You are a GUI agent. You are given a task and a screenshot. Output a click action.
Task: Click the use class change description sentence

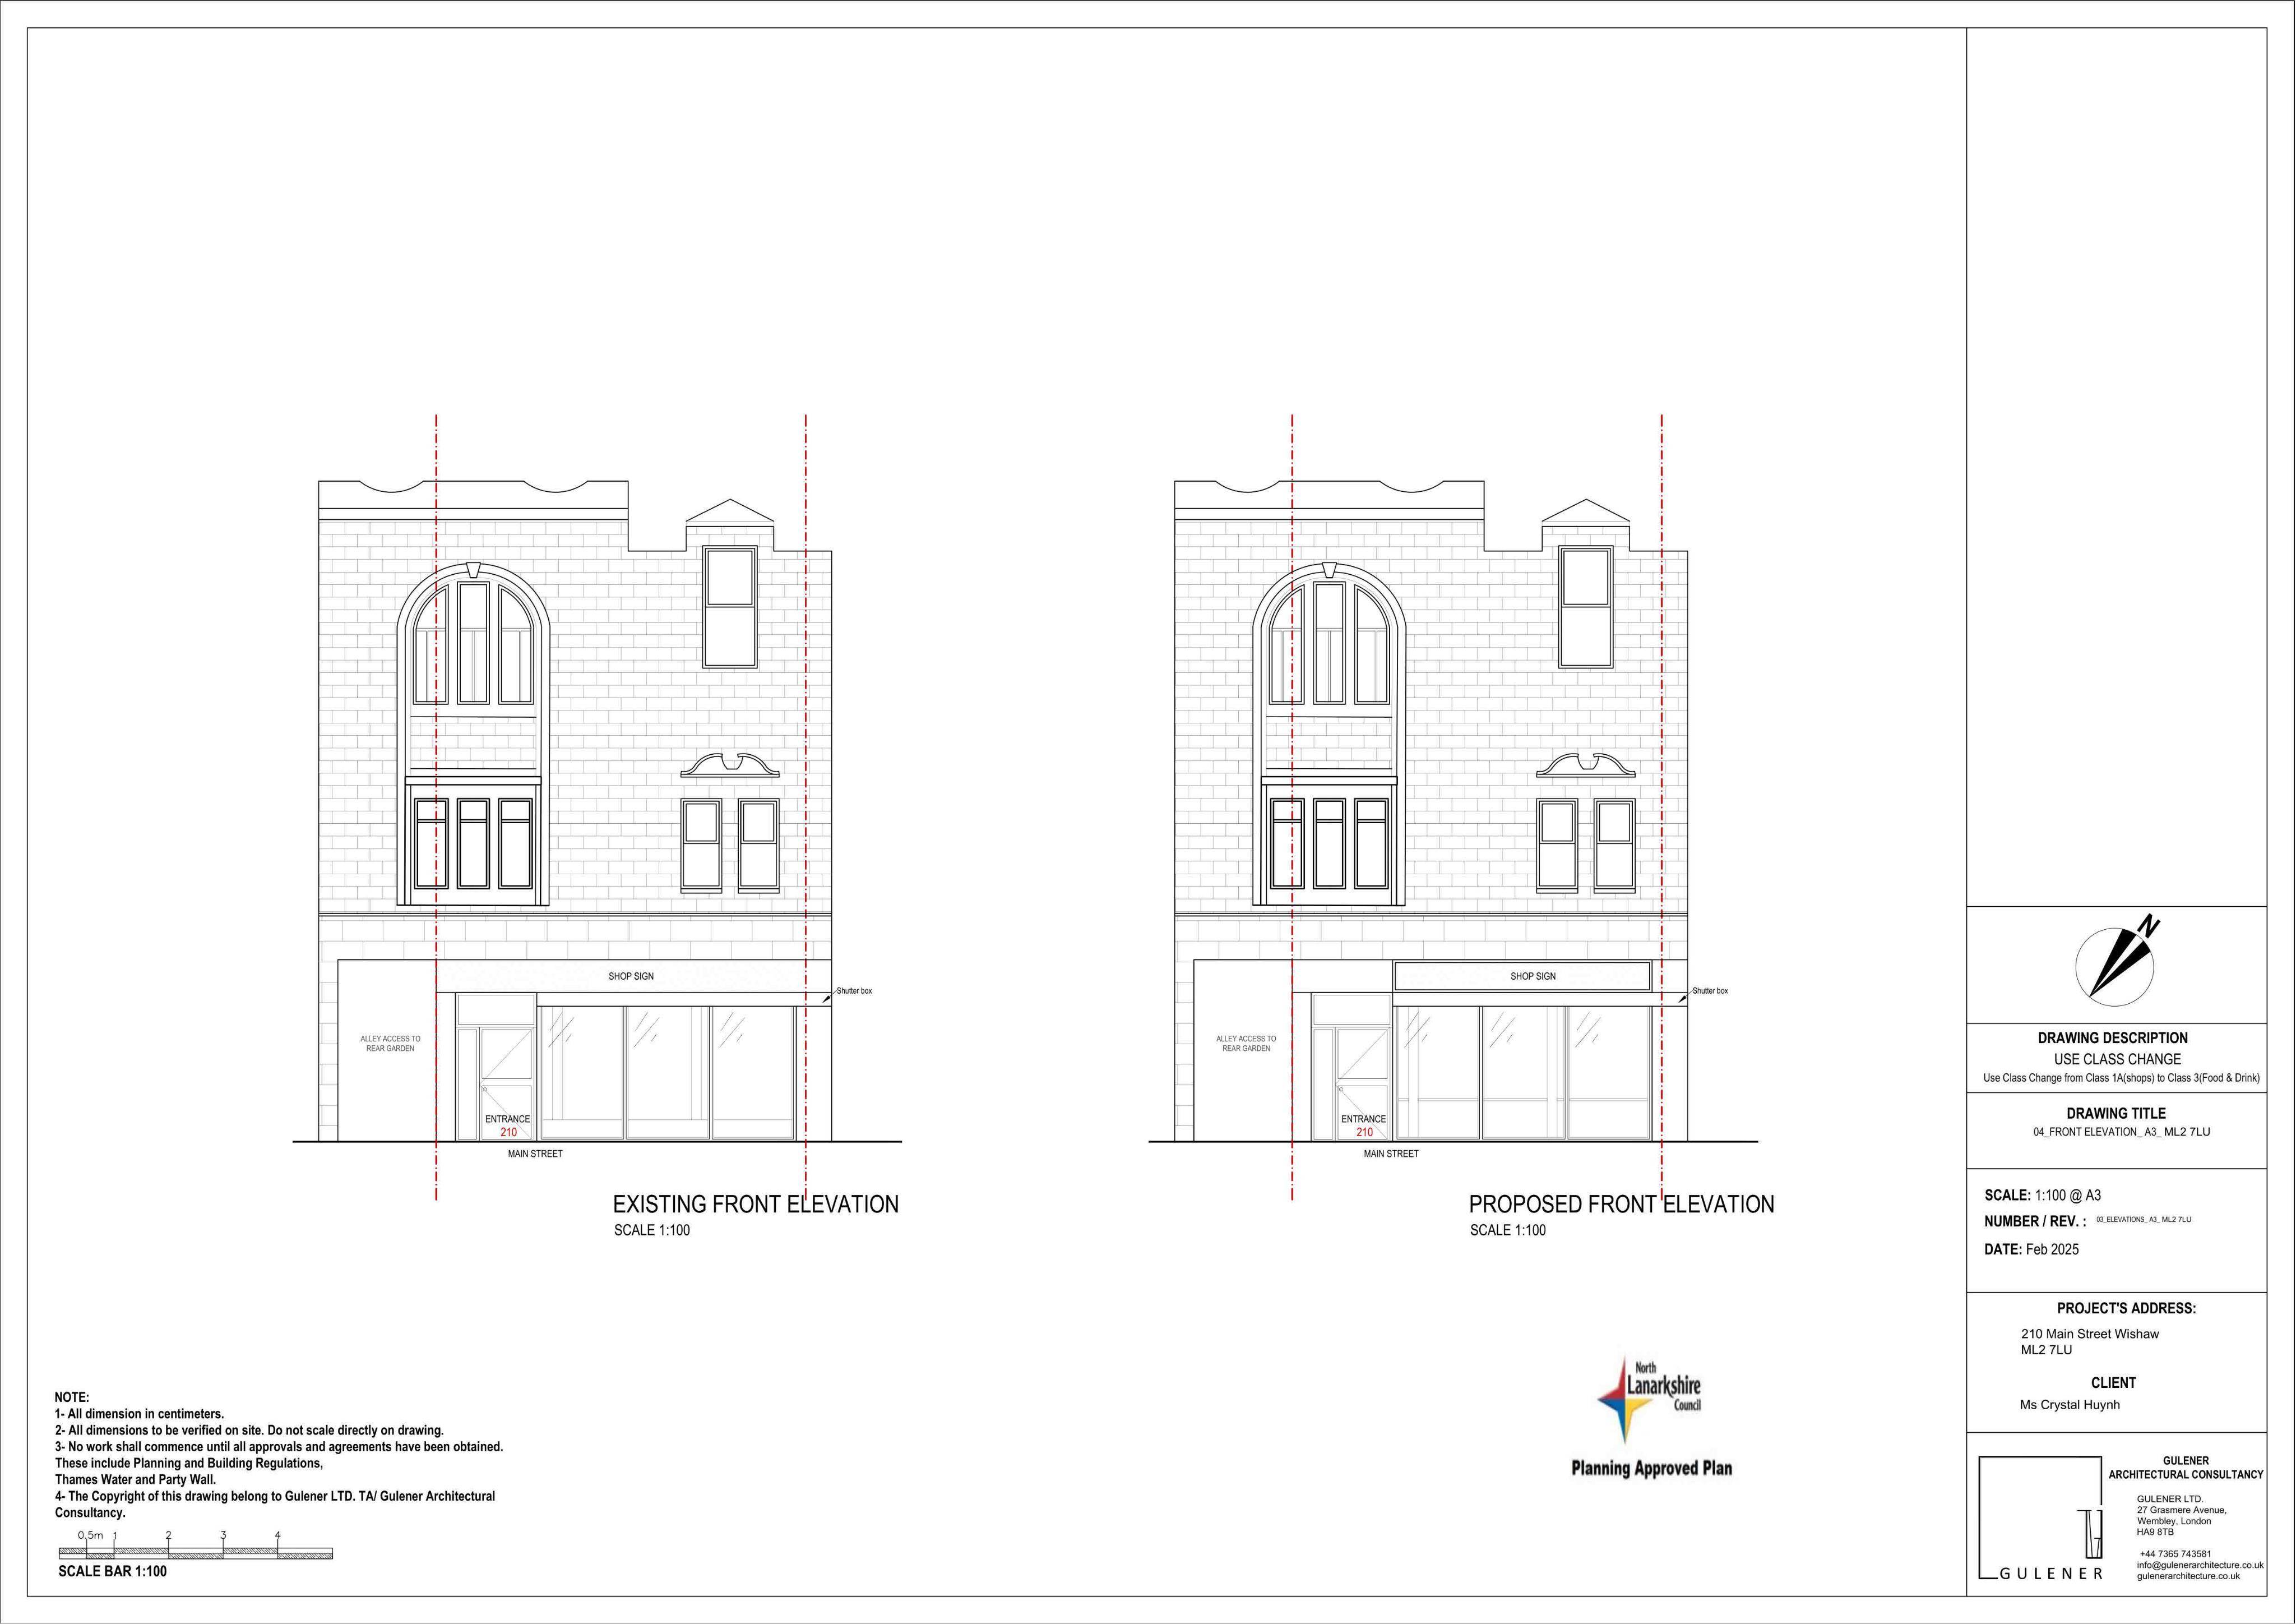click(x=2121, y=1078)
